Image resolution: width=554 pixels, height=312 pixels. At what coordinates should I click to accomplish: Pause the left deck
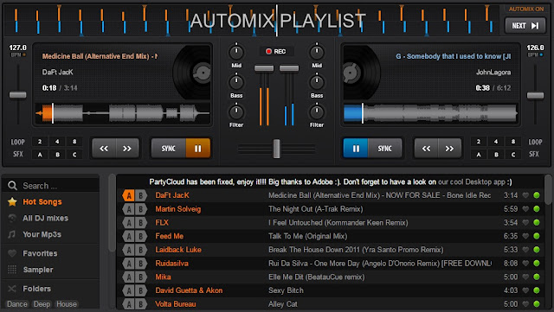198,149
